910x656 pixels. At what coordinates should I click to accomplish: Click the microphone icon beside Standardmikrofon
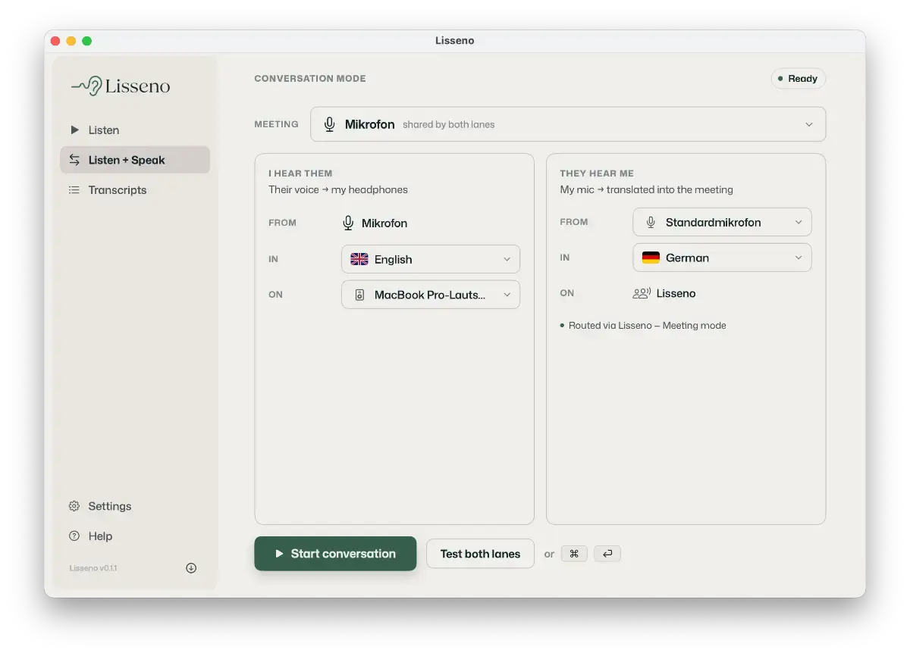click(651, 222)
